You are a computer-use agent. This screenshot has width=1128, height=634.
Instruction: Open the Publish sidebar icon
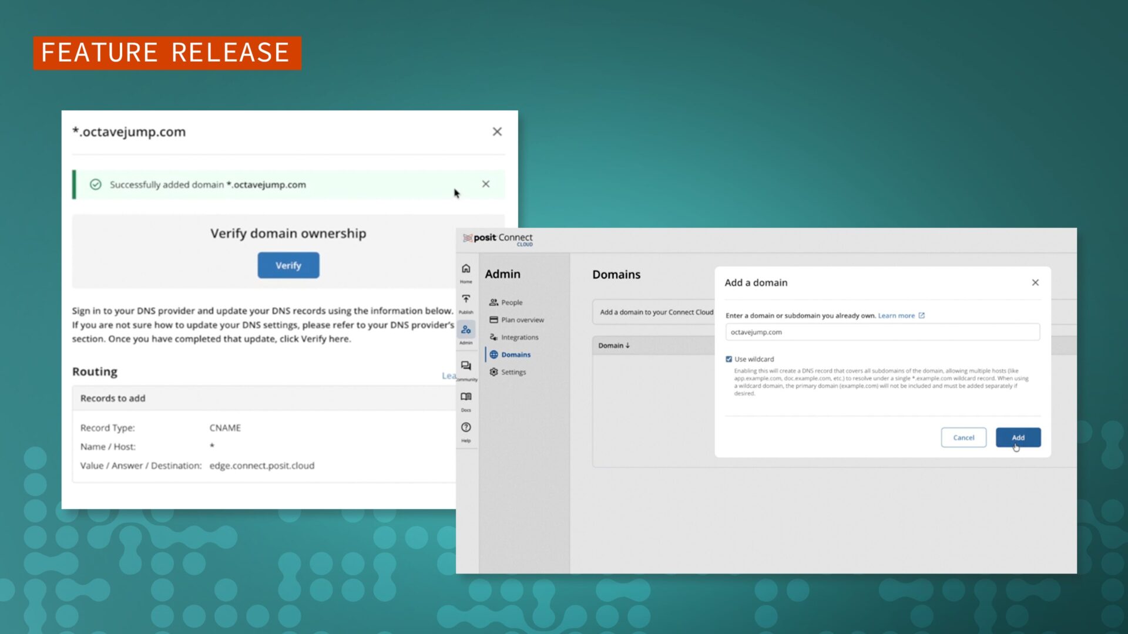pyautogui.click(x=466, y=300)
